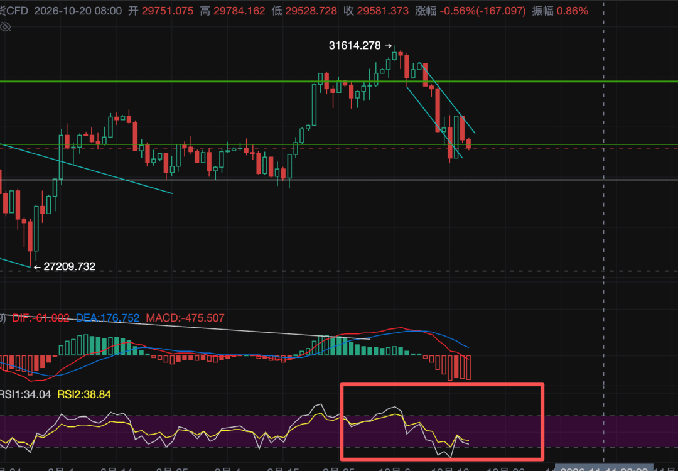Click the 31614.278 peak price label

pos(355,45)
